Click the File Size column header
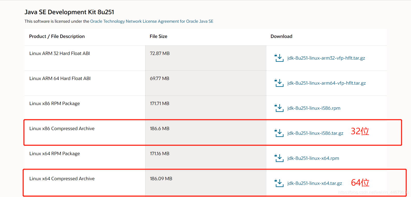 (158, 36)
